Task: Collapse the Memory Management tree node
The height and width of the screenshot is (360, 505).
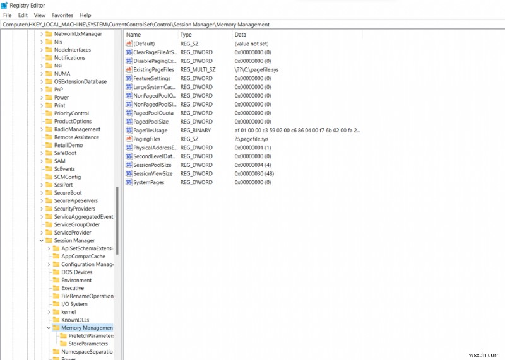Action: point(49,328)
